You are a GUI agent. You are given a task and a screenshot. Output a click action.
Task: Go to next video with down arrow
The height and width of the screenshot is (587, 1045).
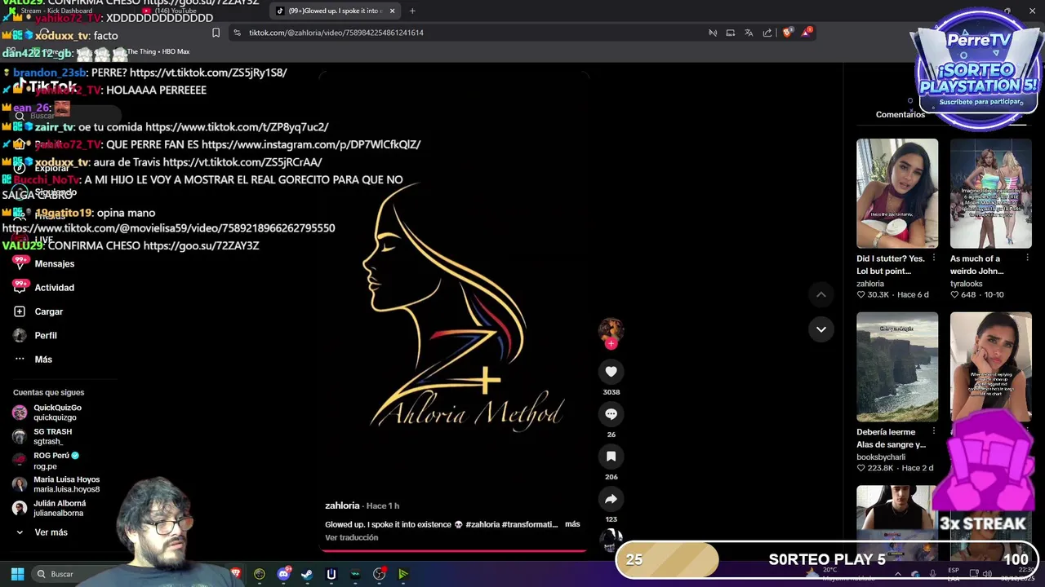(x=821, y=329)
